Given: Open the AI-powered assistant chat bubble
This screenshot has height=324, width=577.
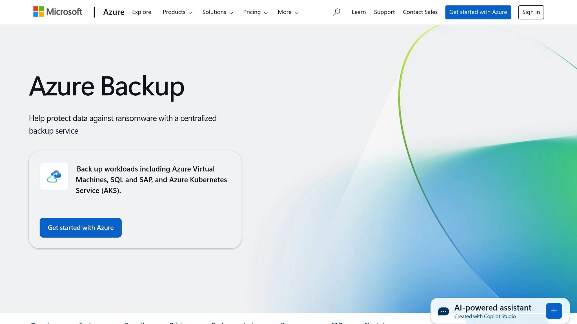Looking at the screenshot, I should [443, 311].
